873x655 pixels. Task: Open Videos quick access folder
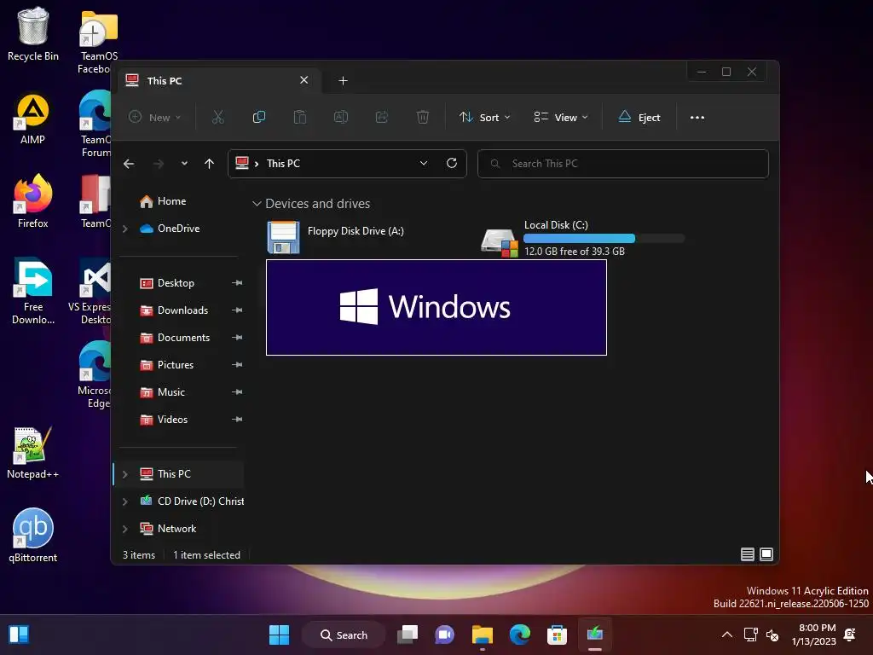(164, 420)
